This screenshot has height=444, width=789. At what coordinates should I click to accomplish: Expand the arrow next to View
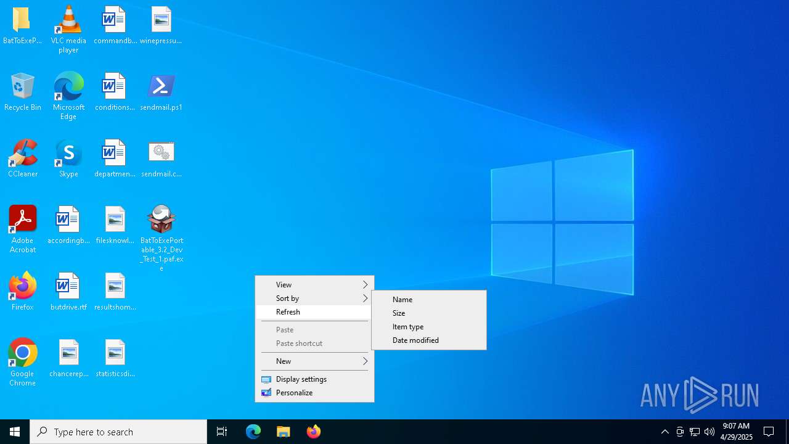coord(365,284)
